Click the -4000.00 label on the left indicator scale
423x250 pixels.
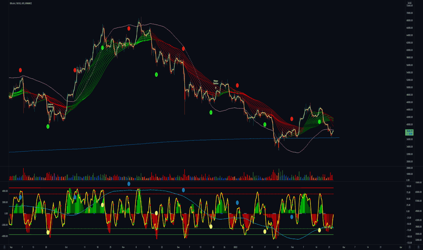(5, 236)
